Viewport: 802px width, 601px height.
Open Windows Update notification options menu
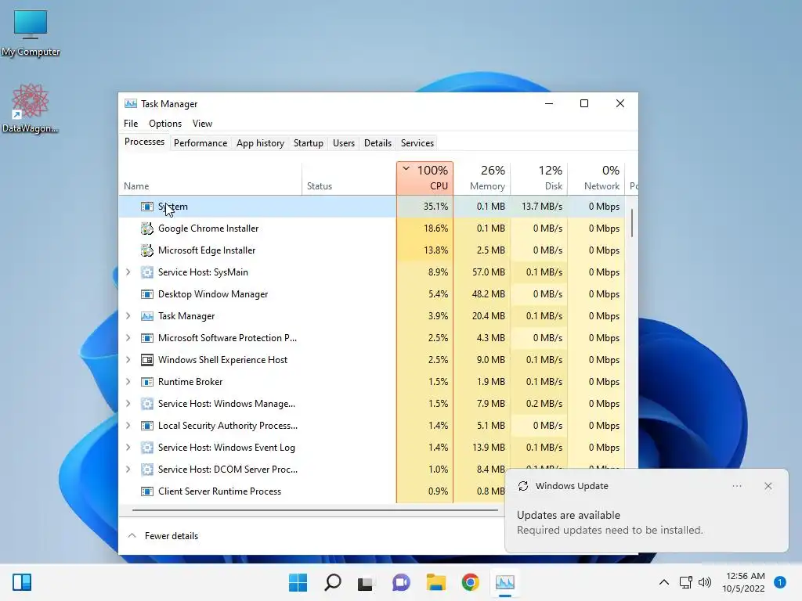pos(736,486)
